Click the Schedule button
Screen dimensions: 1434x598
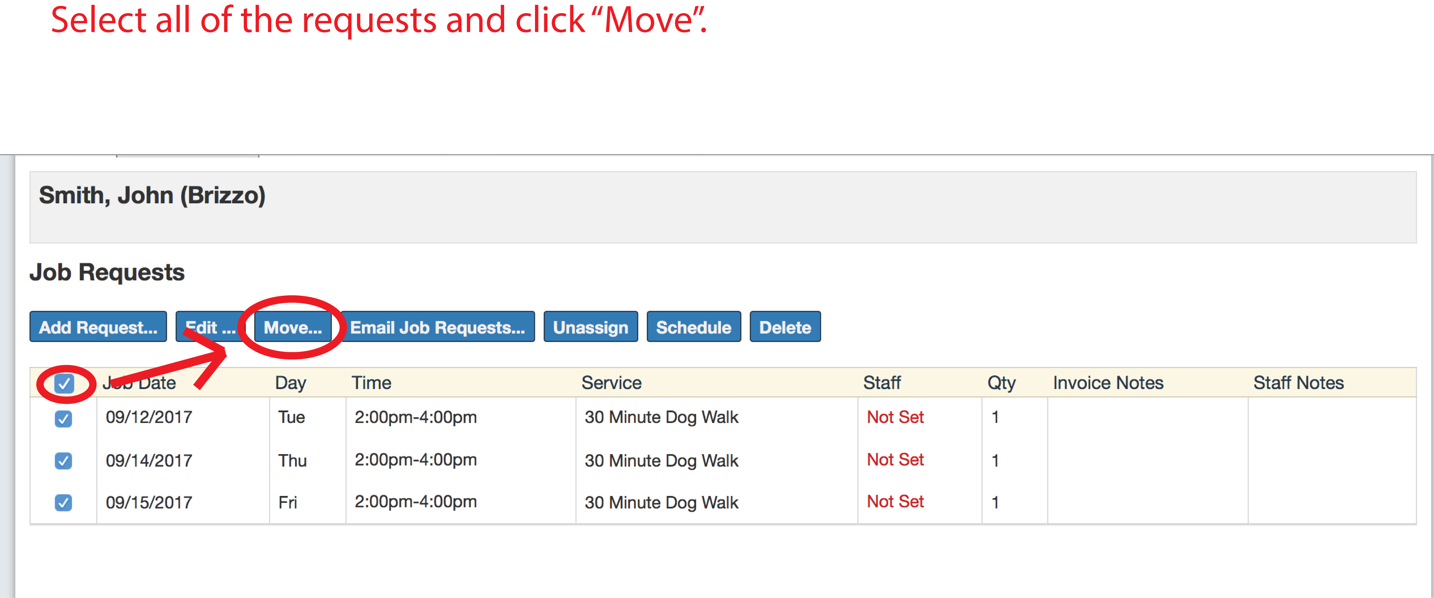(x=694, y=327)
